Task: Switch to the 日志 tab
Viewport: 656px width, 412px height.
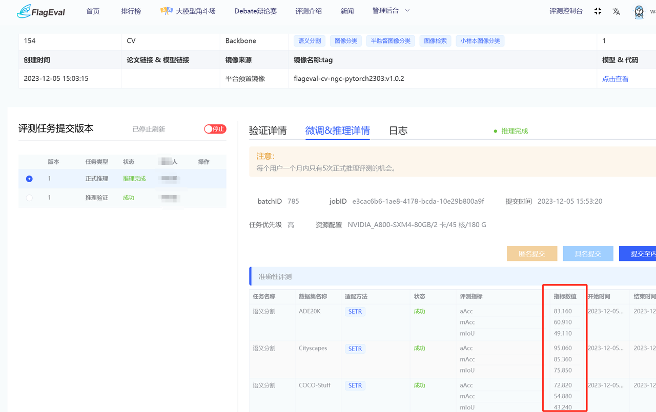Action: (398, 131)
